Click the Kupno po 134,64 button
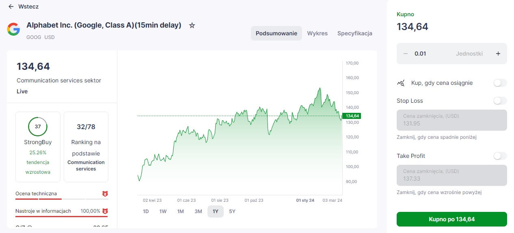The height and width of the screenshot is (233, 514). [x=452, y=219]
